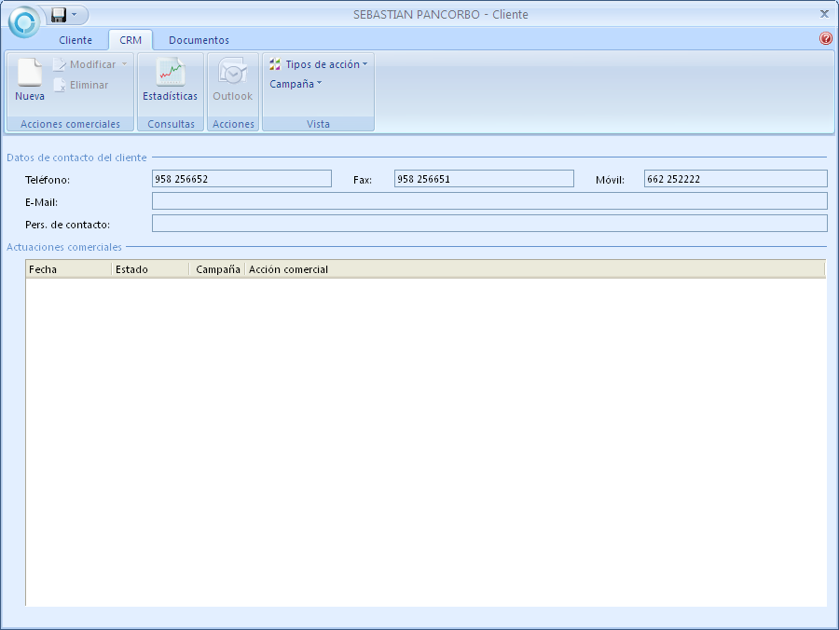
Task: Focus the Pers. de contacto field
Action: (488, 224)
